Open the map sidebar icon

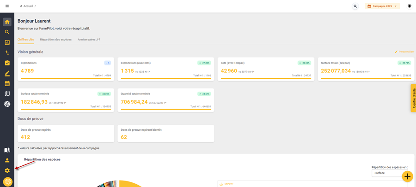point(7,93)
